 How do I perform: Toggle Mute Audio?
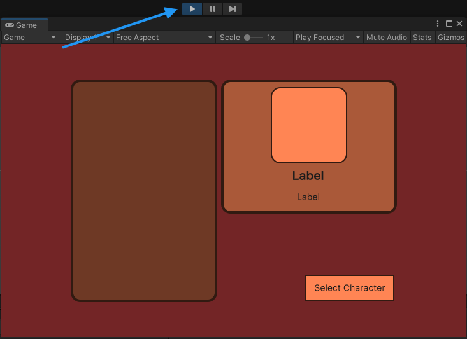pos(386,38)
